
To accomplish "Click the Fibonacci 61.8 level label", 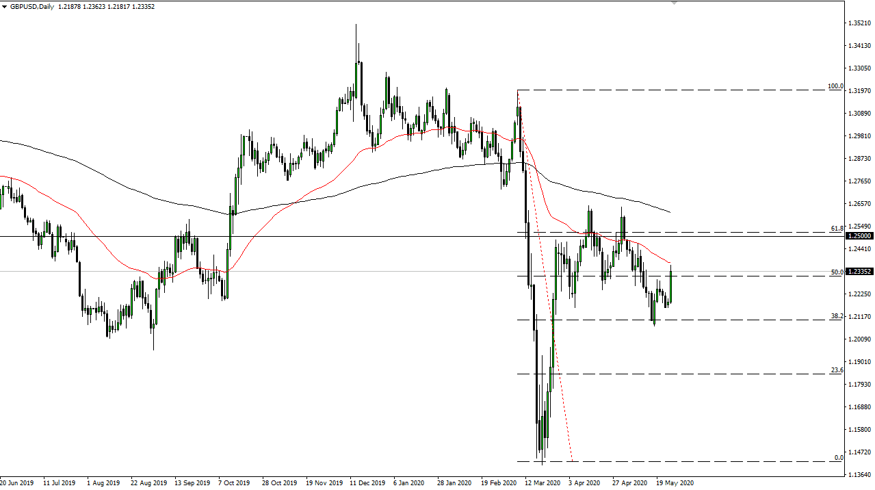I will pos(836,228).
